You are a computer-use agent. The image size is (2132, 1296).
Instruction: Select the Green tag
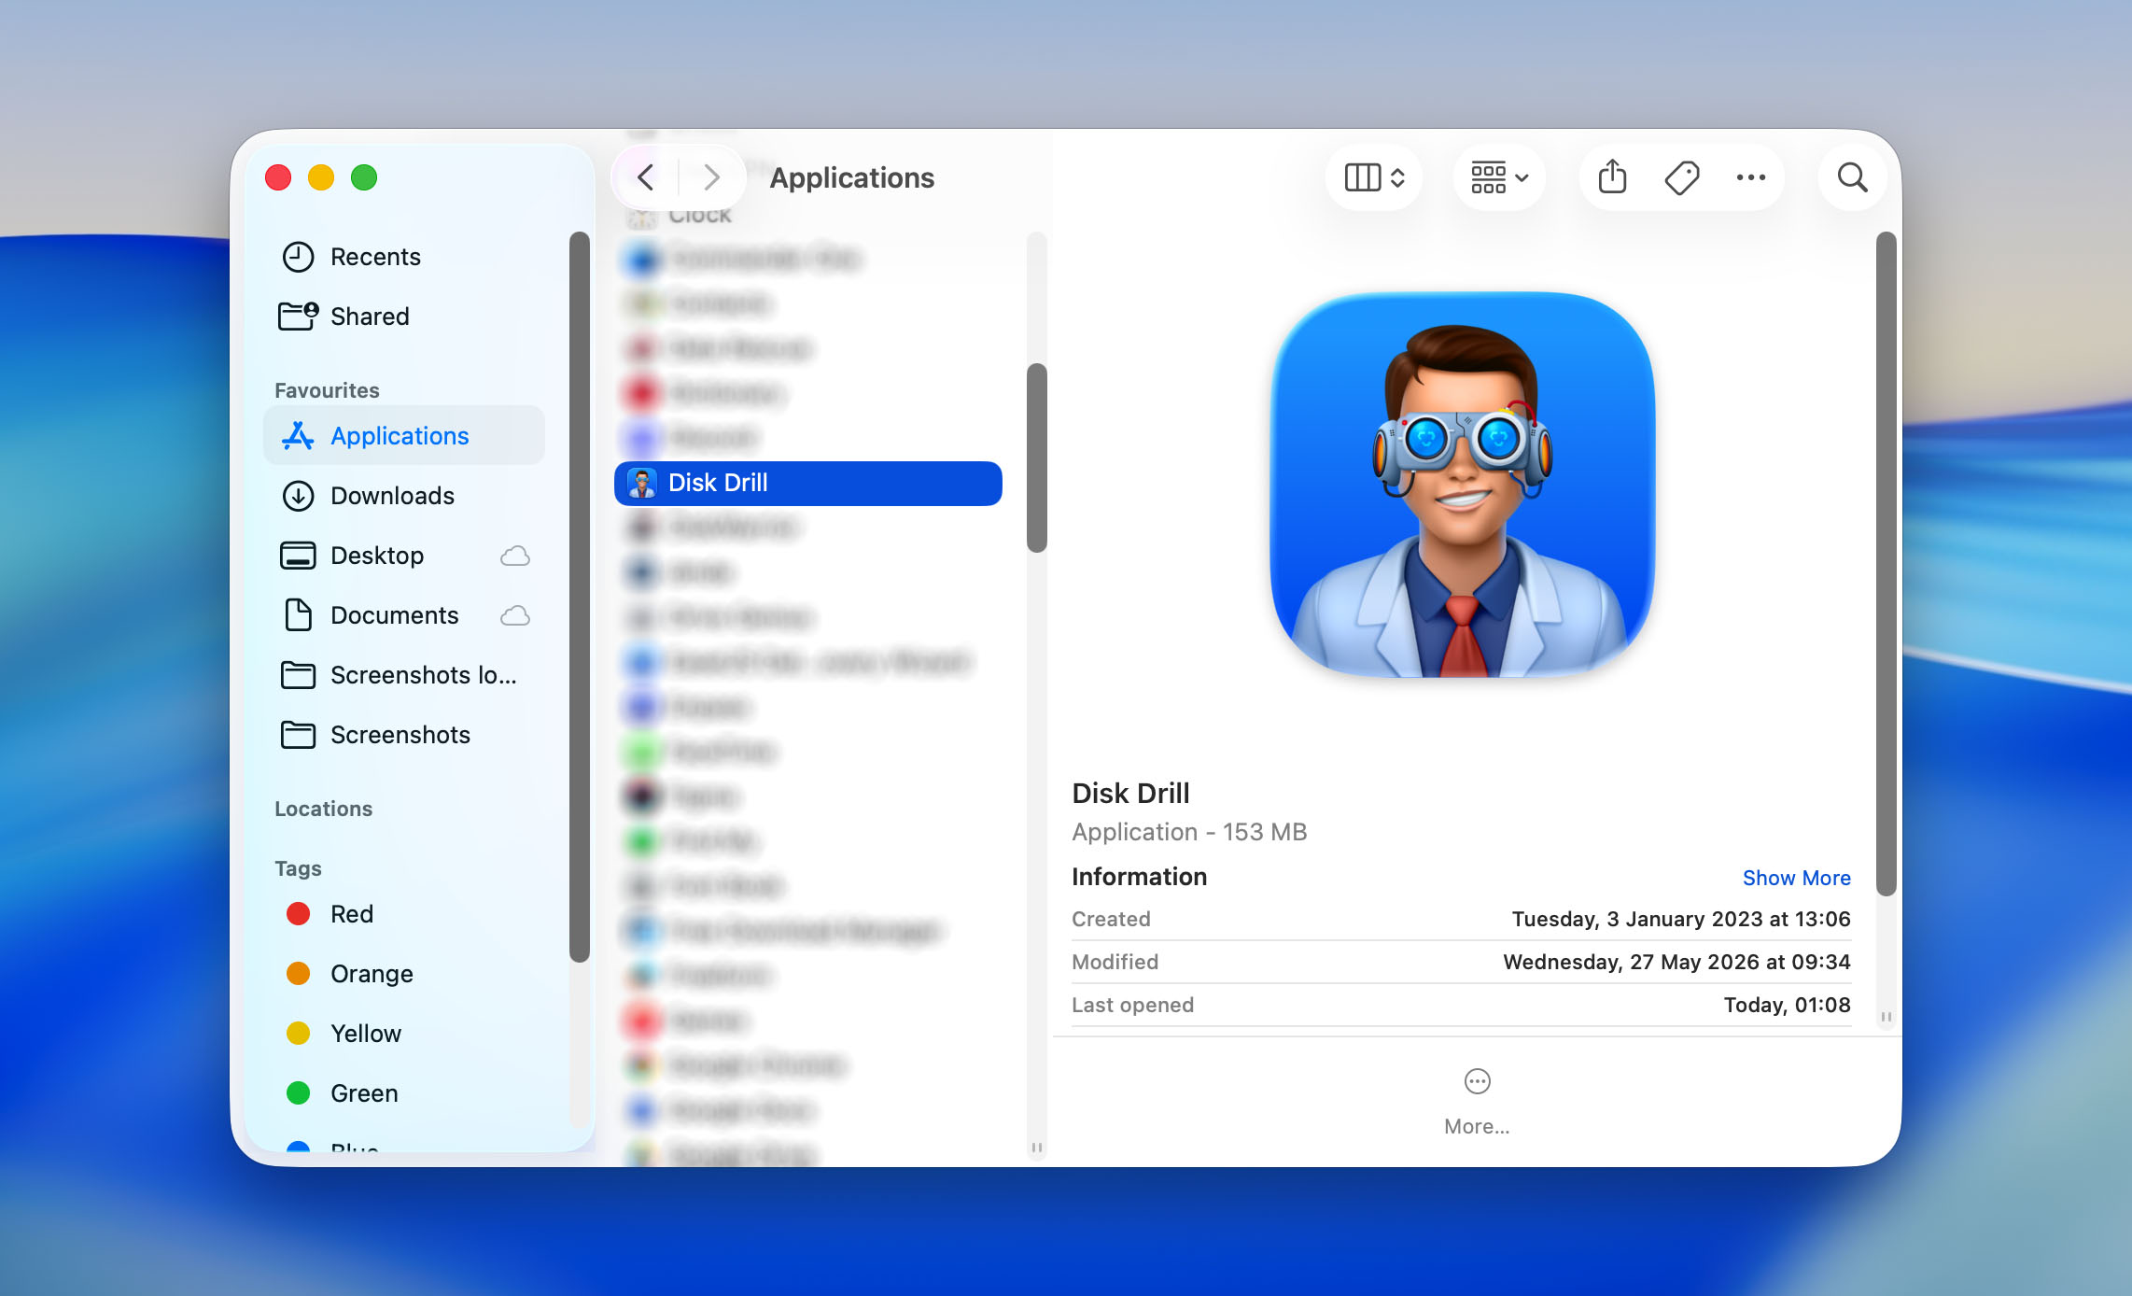point(403,1093)
